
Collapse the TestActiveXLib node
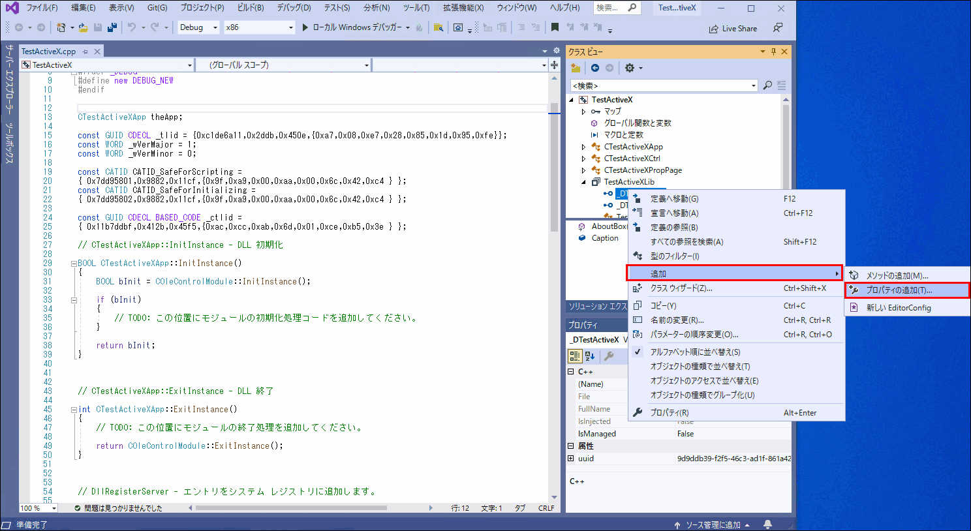click(x=583, y=182)
